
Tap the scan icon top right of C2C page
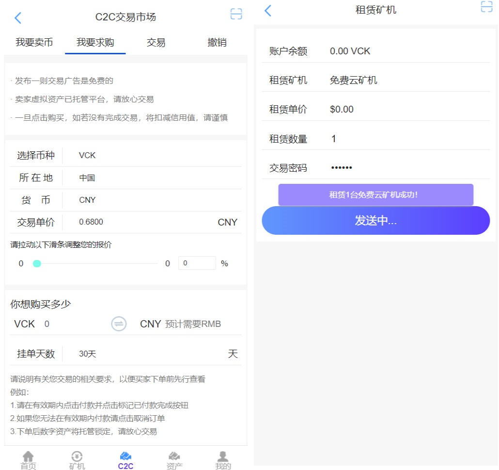pos(236,14)
